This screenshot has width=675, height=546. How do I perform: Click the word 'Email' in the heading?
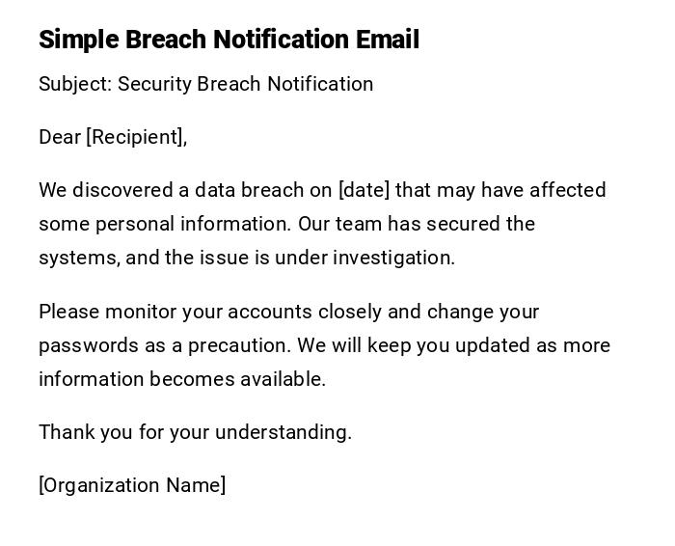387,40
